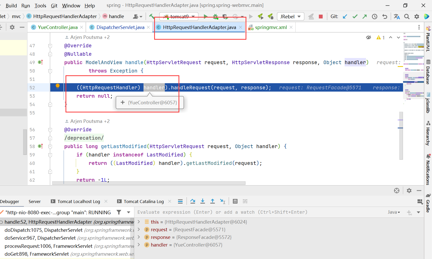432x259 pixels.
Task: Expand the 'this' variable node
Action: pyautogui.click(x=139, y=222)
